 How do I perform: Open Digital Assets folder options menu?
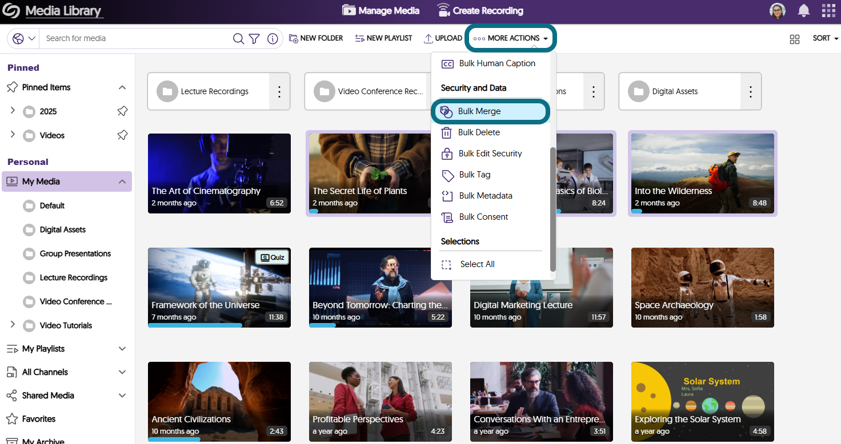click(x=750, y=91)
